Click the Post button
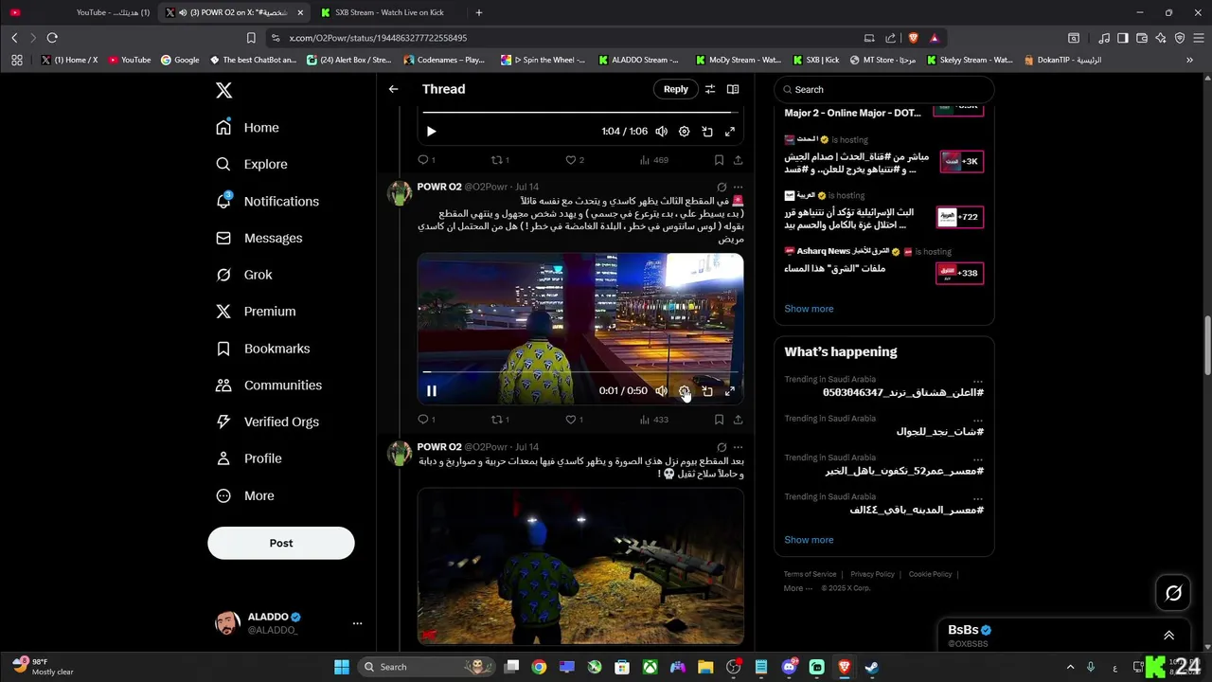The image size is (1212, 682). pos(281,544)
